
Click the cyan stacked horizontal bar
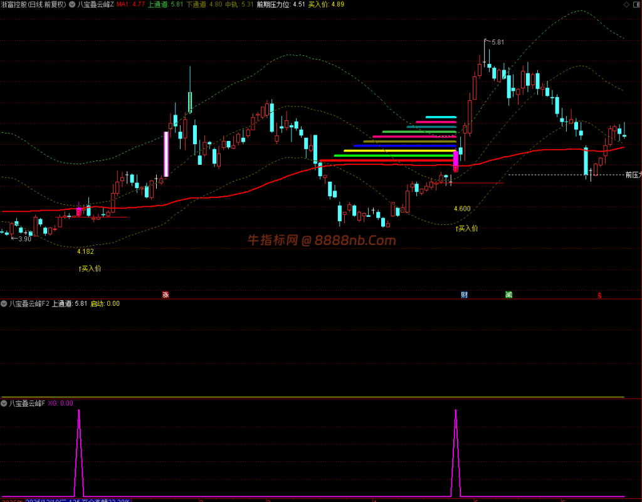(441, 117)
